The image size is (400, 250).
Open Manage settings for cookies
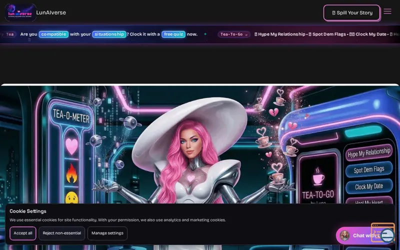[x=107, y=233]
